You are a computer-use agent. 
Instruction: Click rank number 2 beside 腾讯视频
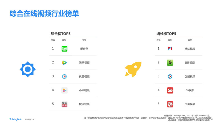point(53,62)
